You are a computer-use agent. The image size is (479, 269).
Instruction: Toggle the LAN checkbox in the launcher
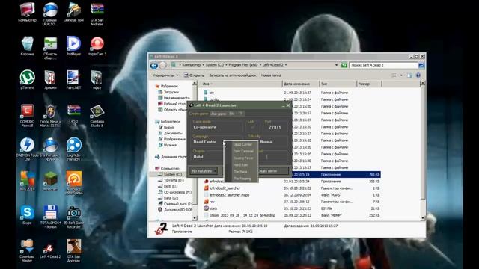pyautogui.click(x=253, y=127)
